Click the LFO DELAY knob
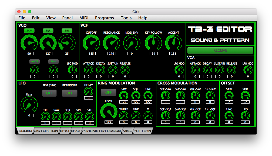 [x=89, y=91]
